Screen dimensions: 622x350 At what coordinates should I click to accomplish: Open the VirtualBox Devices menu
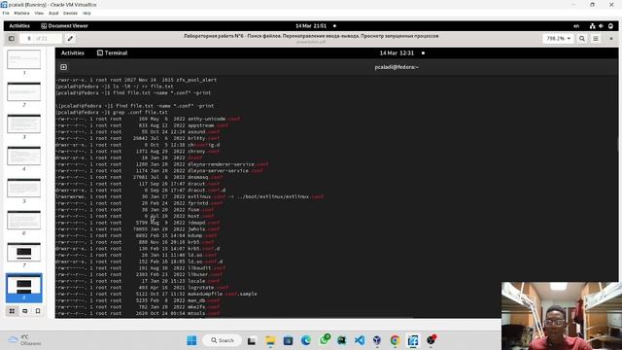[x=70, y=13]
